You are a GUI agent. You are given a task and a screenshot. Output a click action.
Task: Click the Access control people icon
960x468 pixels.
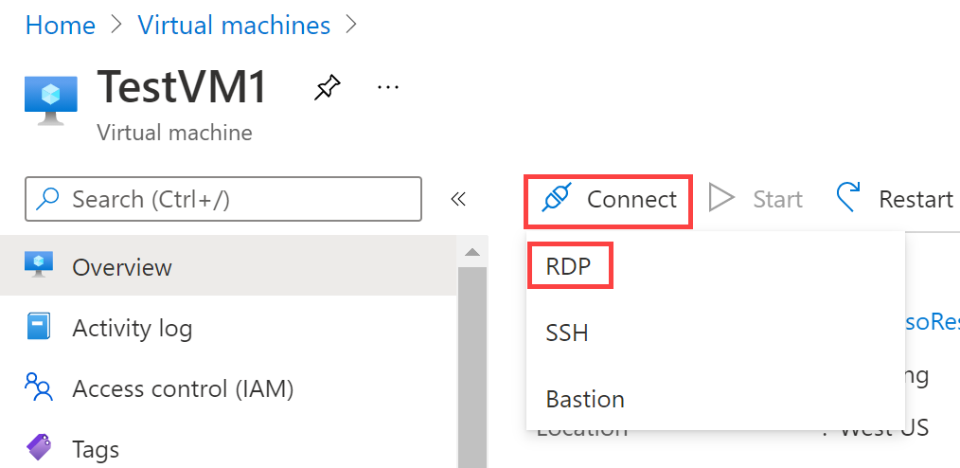(x=39, y=387)
